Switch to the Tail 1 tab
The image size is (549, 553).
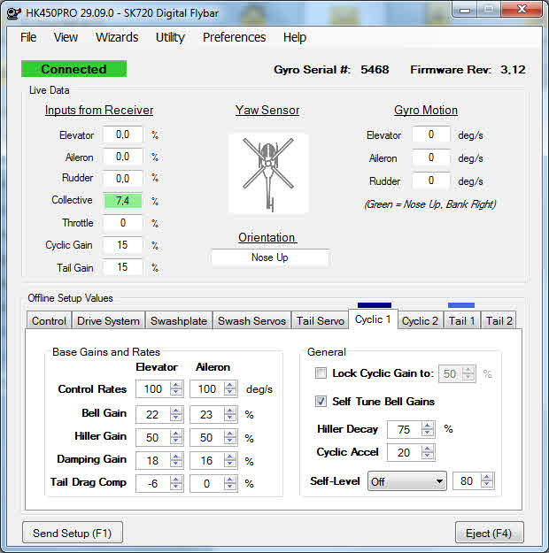pyautogui.click(x=461, y=321)
